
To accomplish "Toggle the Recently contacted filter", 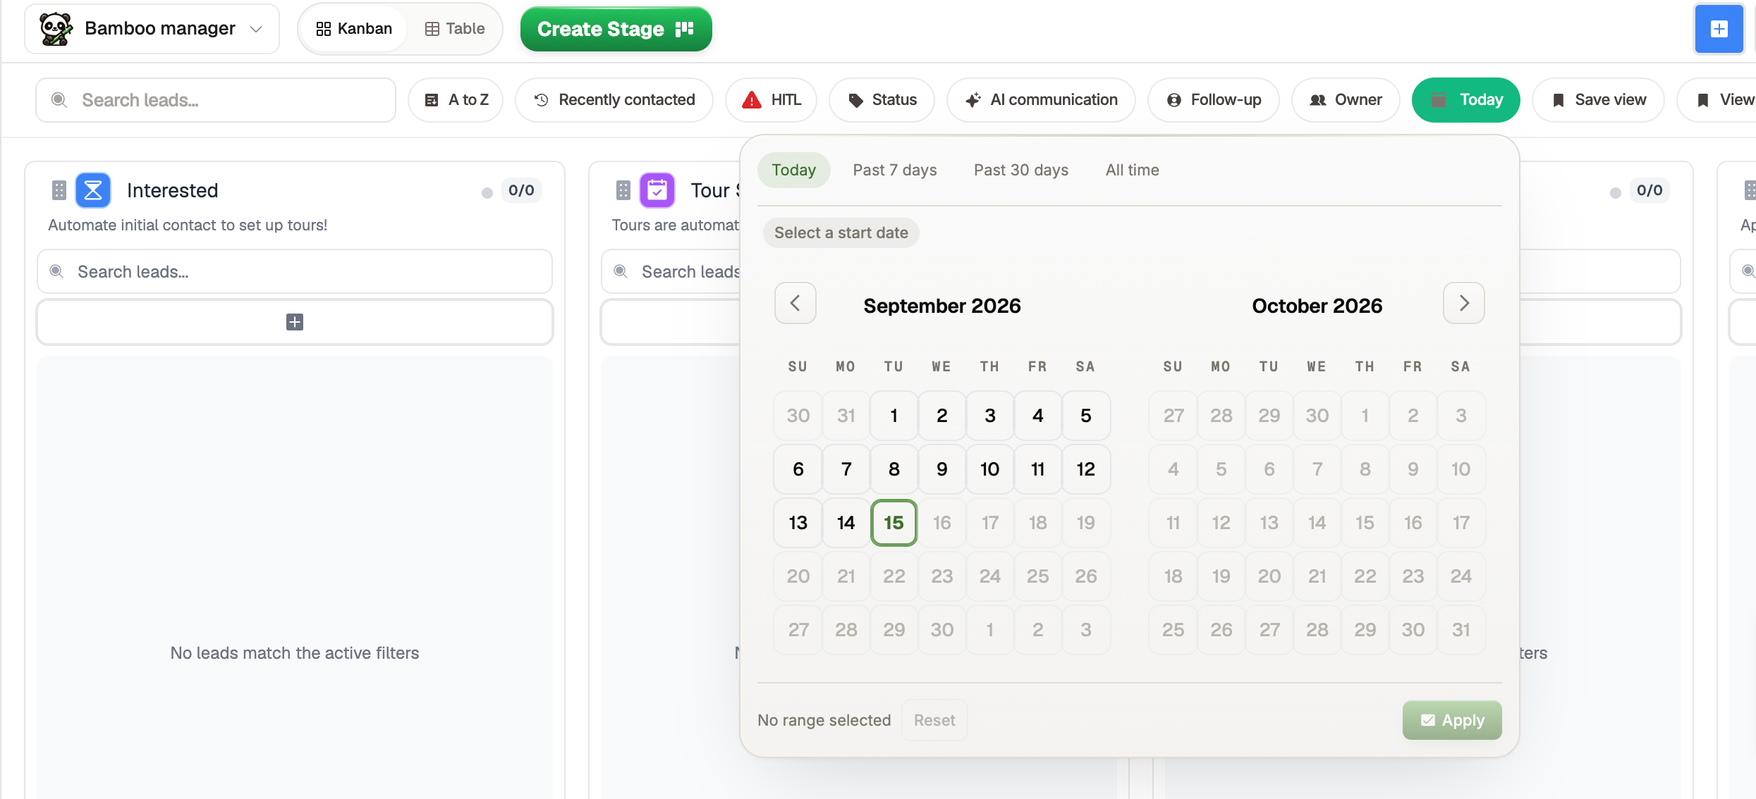I will pyautogui.click(x=614, y=100).
